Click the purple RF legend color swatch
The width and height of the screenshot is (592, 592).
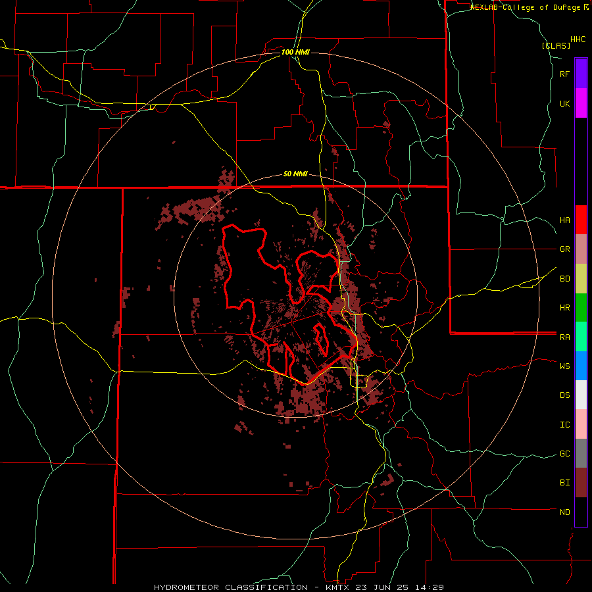pos(581,74)
